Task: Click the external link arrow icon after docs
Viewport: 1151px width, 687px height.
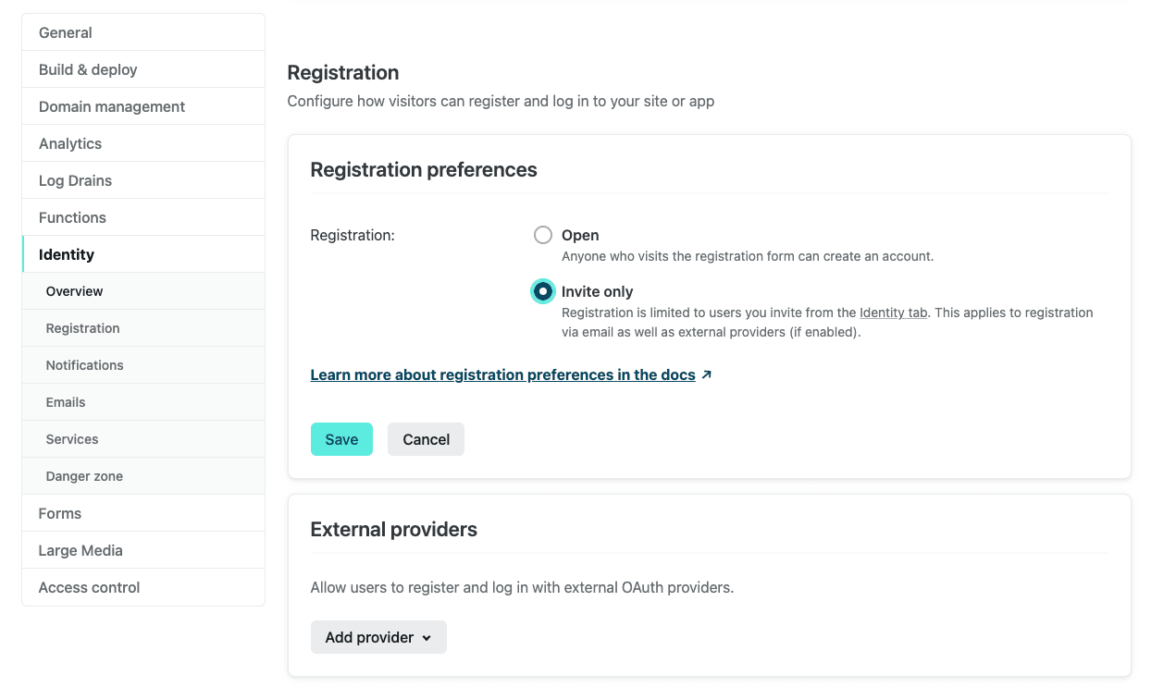Action: tap(707, 375)
